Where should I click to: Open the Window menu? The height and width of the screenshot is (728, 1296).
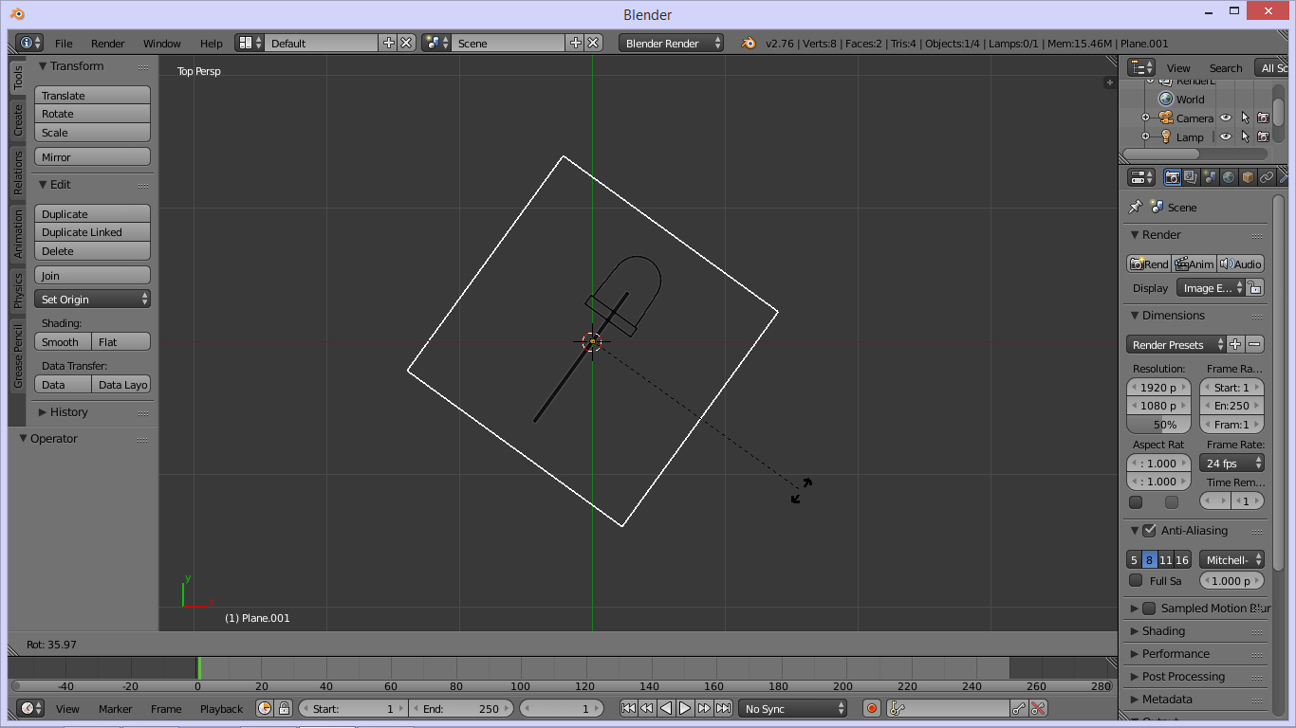[162, 44]
